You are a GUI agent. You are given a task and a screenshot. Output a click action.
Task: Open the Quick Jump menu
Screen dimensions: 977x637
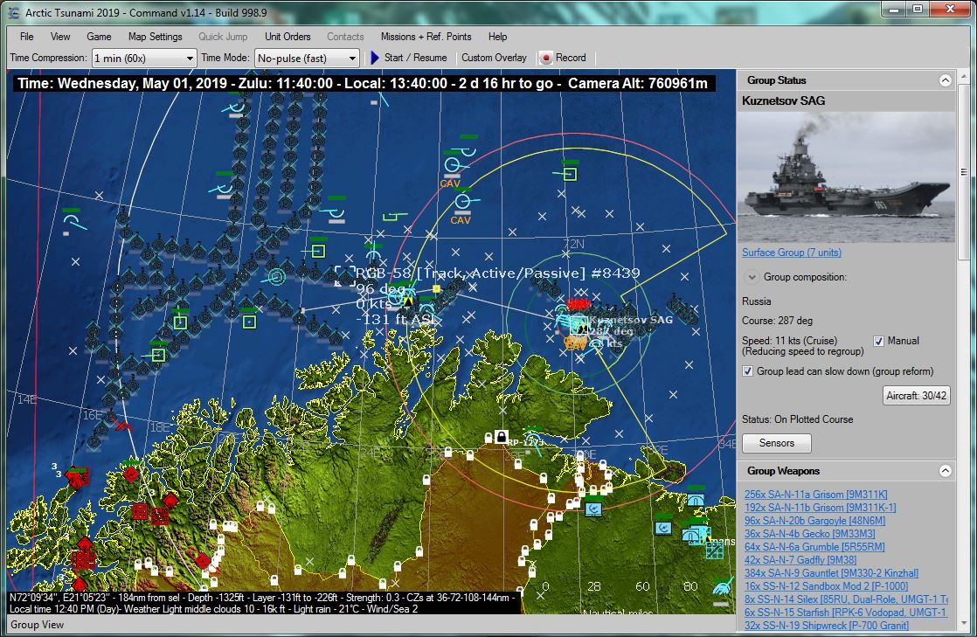coord(223,37)
